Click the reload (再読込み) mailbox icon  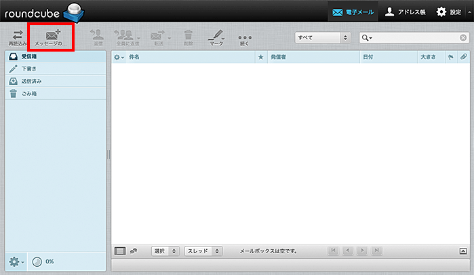tap(18, 35)
